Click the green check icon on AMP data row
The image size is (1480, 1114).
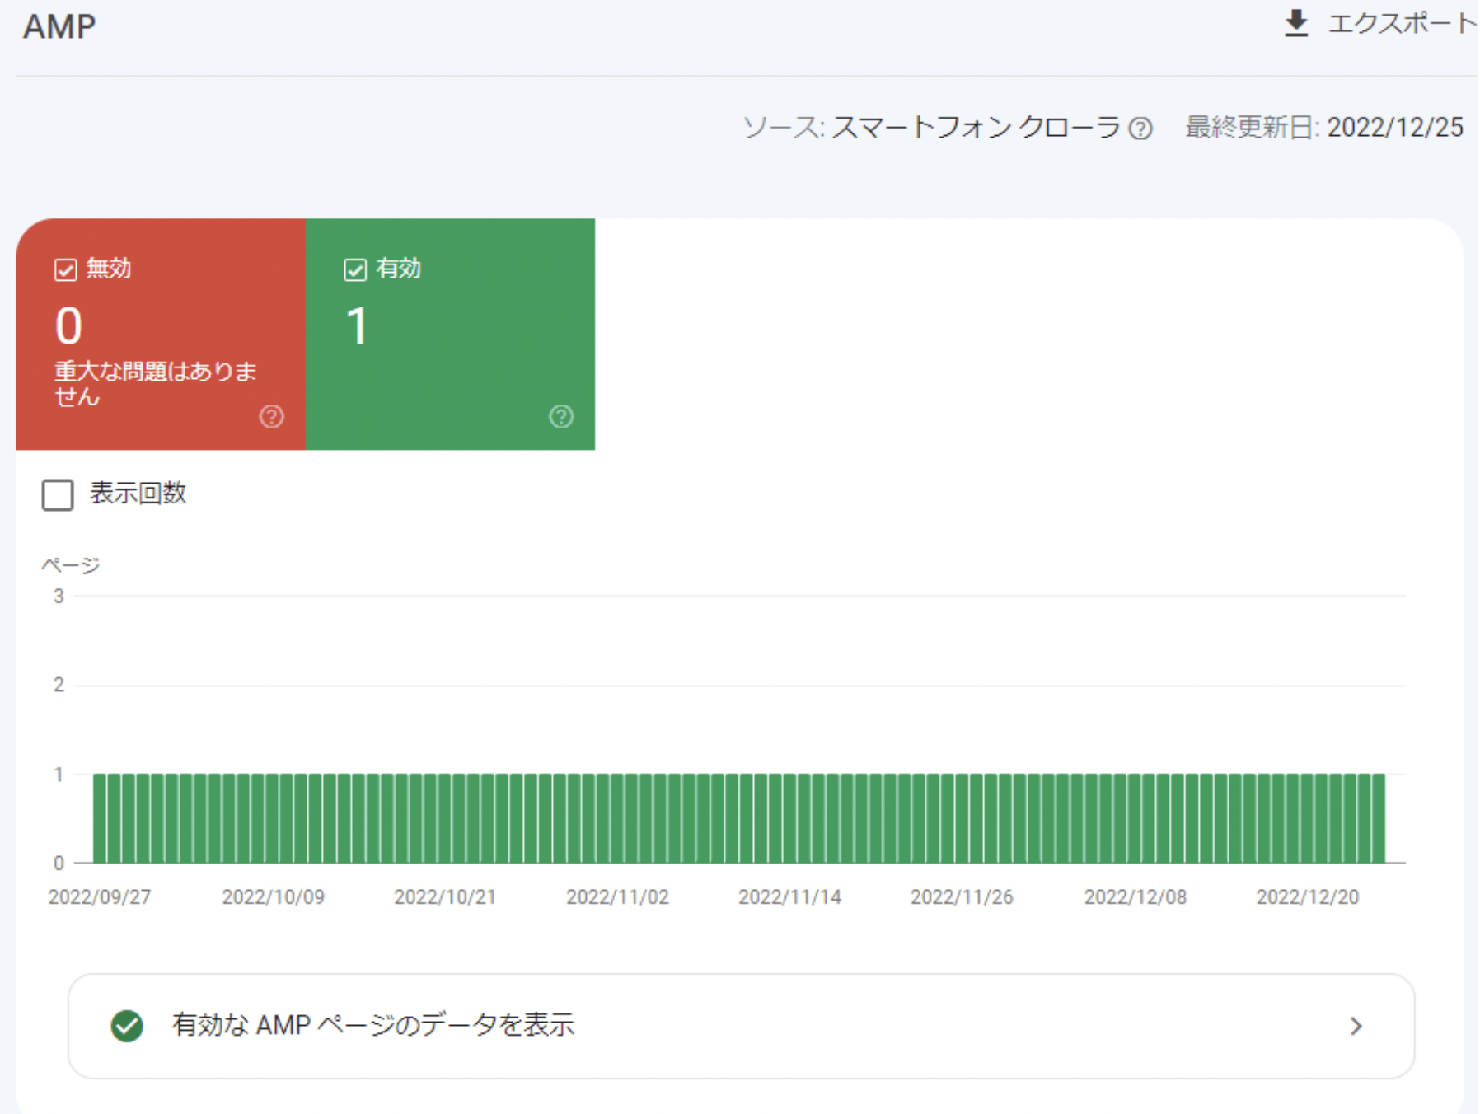tap(127, 1026)
